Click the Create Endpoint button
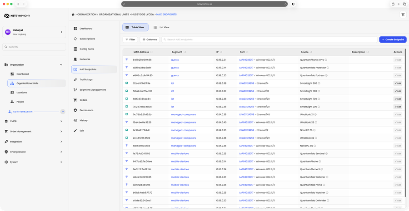Screen dimensions: 409x211 click(x=393, y=39)
